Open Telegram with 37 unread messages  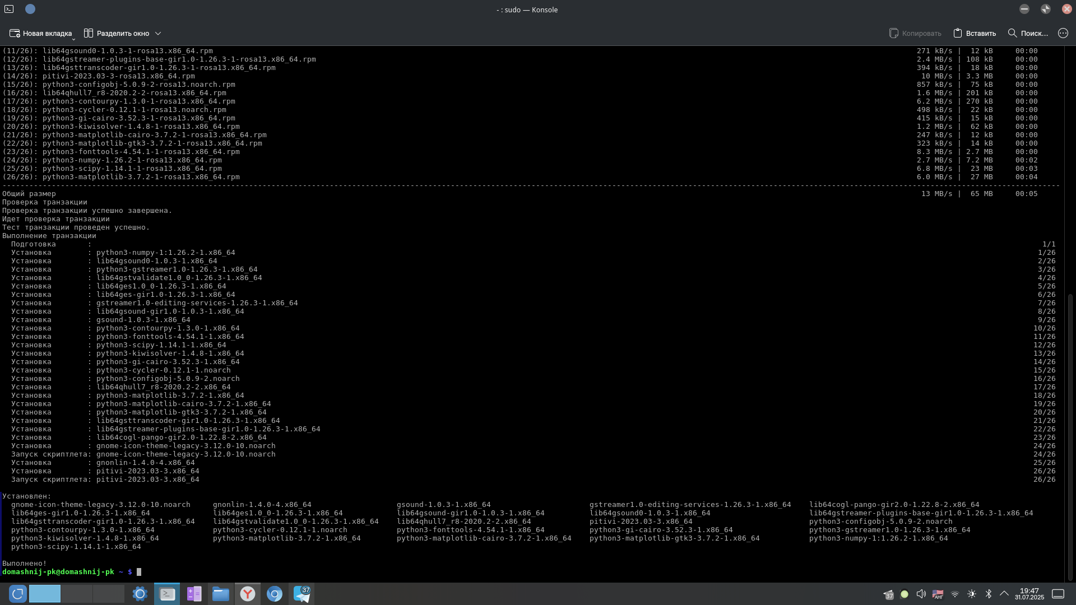click(302, 594)
